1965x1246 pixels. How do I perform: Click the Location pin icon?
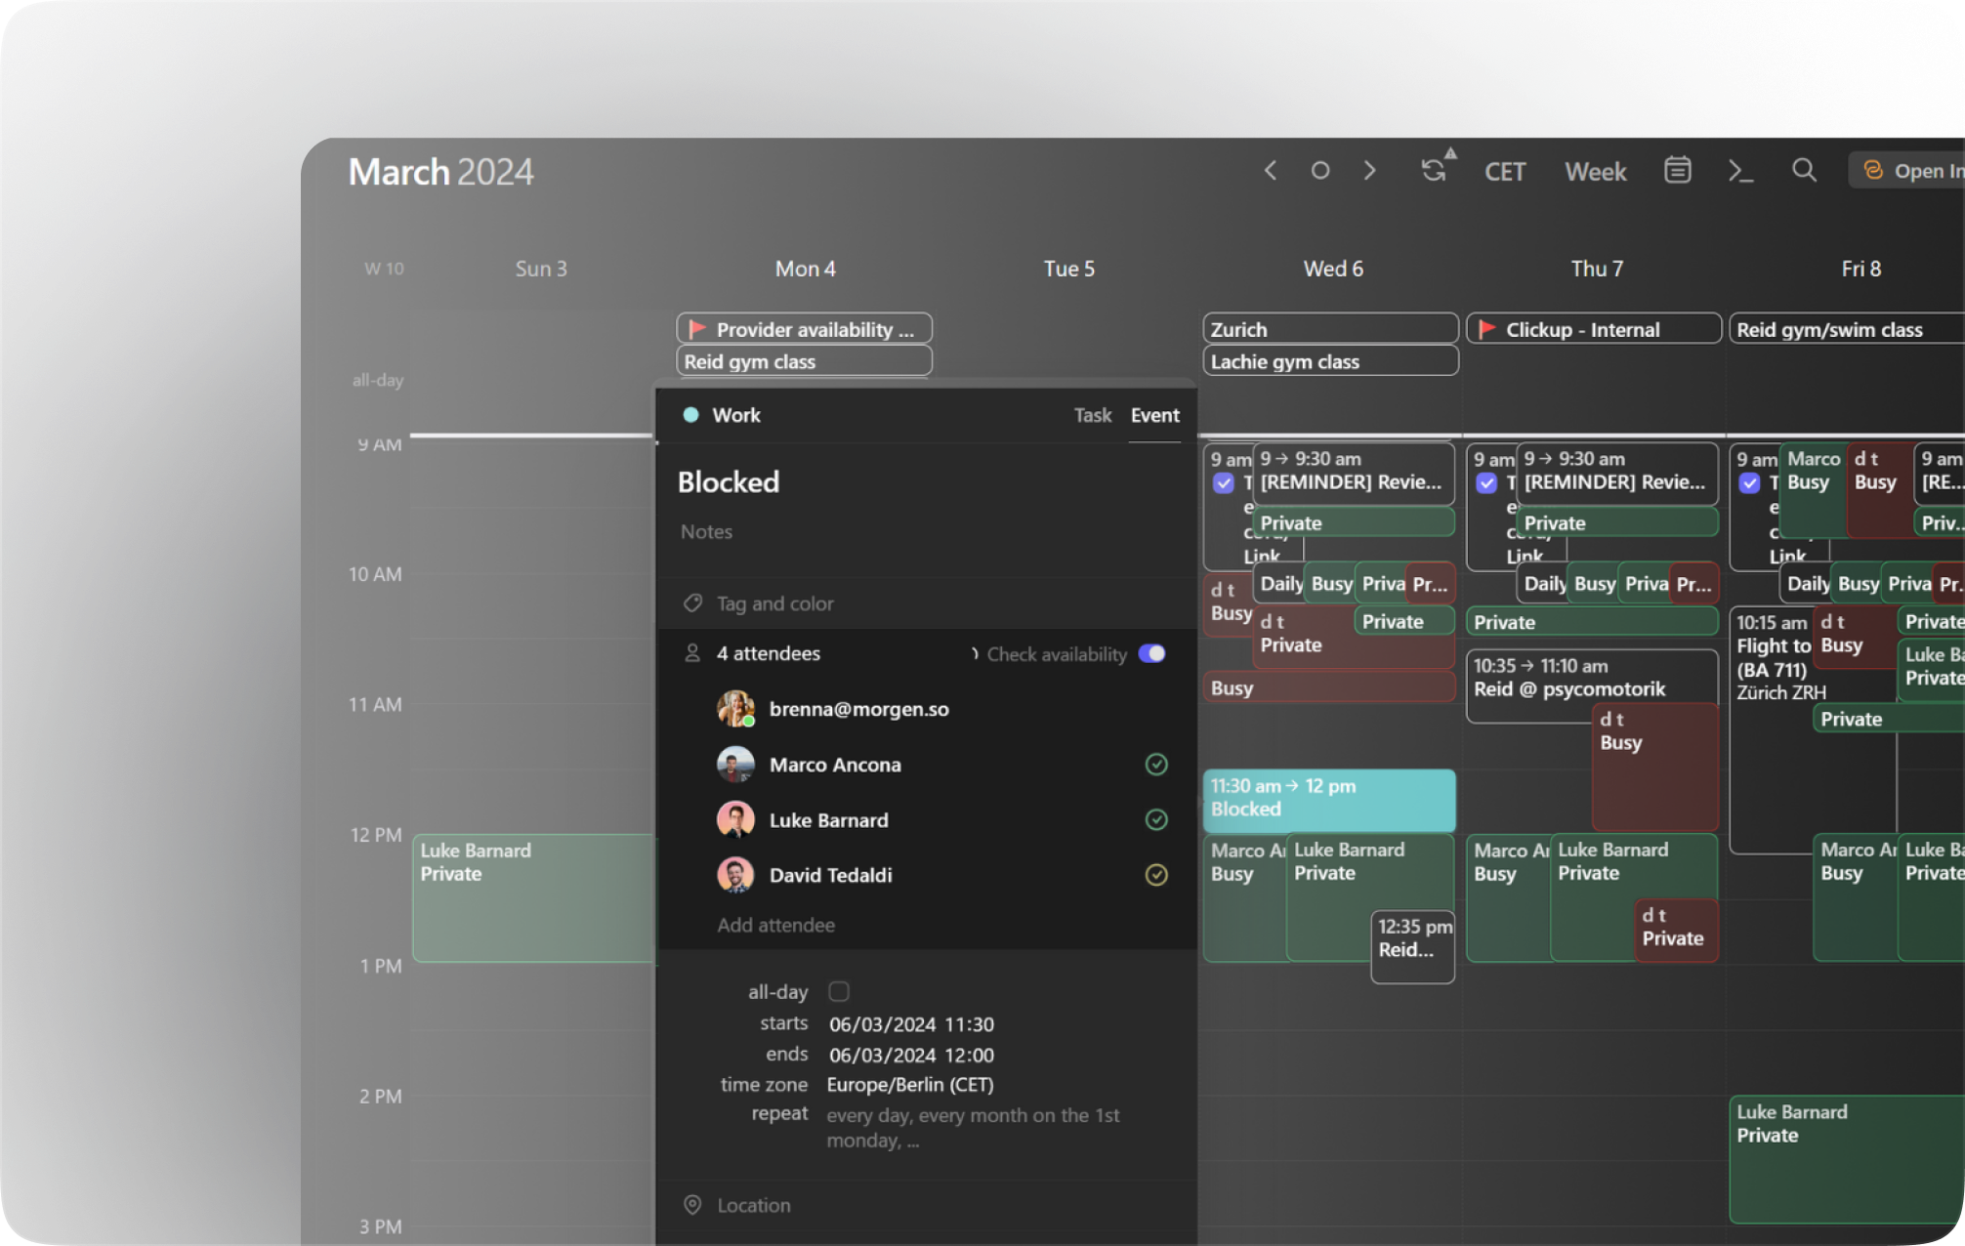click(692, 1205)
